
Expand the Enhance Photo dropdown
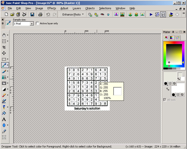tap(83, 14)
